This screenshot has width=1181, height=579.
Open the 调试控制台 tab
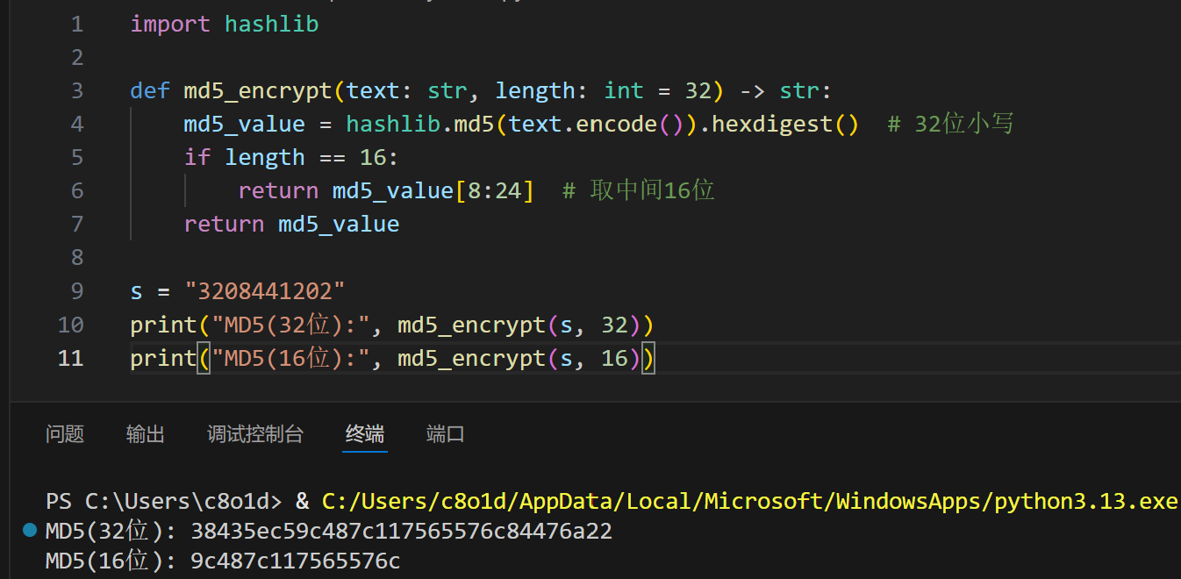tap(254, 434)
